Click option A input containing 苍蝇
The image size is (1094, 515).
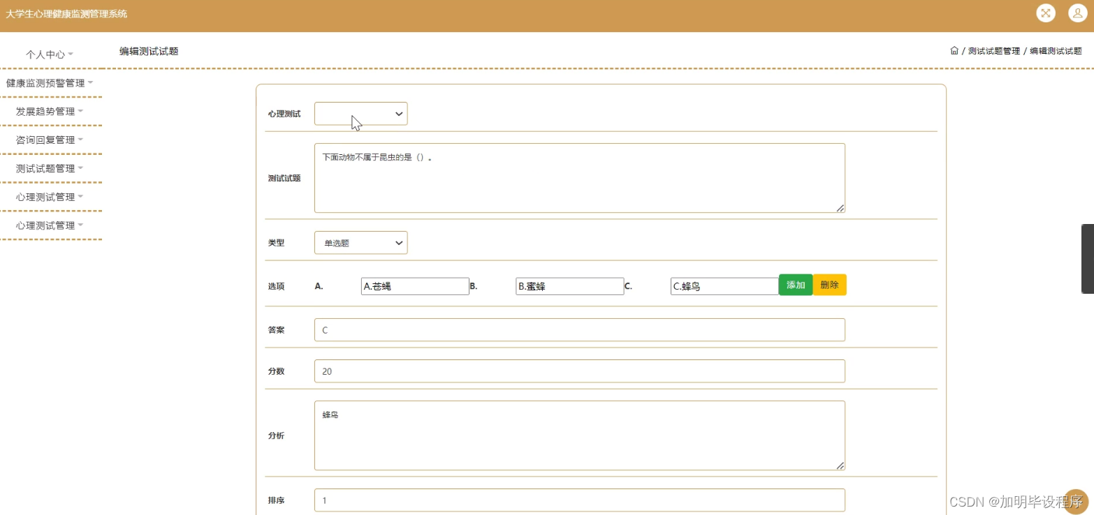414,286
